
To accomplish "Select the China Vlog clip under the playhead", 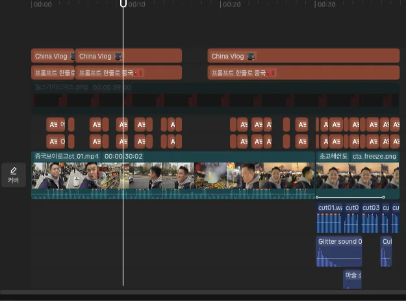I will click(x=129, y=56).
